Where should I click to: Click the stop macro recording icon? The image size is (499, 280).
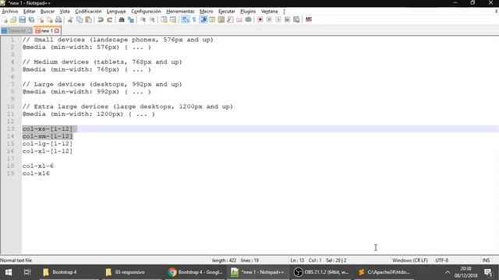[269, 19]
